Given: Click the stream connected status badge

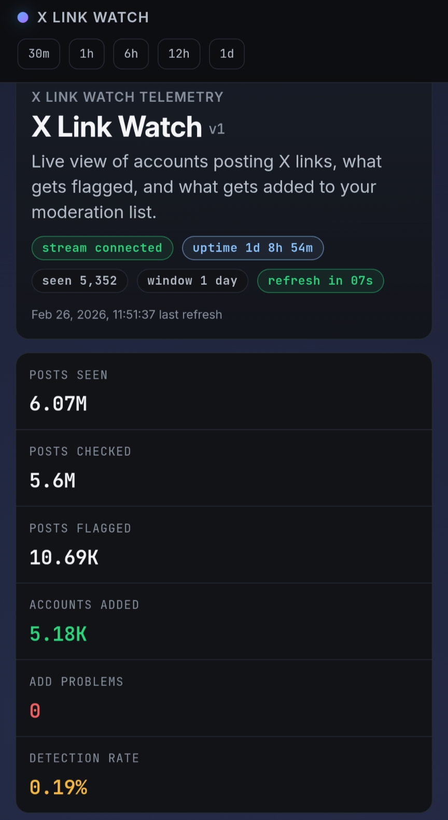Looking at the screenshot, I should tap(102, 248).
